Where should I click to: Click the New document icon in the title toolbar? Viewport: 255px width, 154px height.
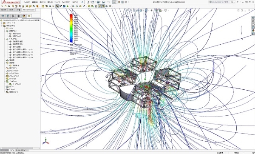[x=88, y=2]
